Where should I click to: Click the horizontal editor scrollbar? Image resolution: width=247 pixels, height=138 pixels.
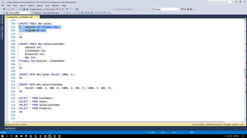(x=120, y=122)
